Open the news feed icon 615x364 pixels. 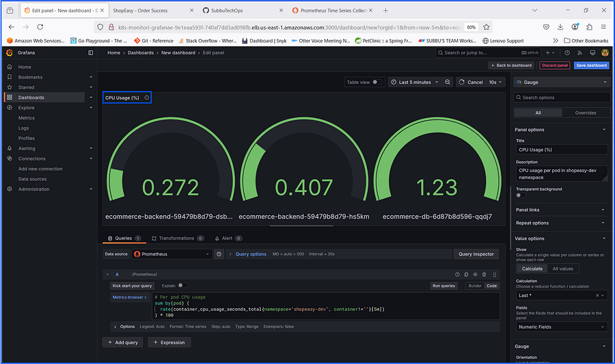[x=579, y=53]
